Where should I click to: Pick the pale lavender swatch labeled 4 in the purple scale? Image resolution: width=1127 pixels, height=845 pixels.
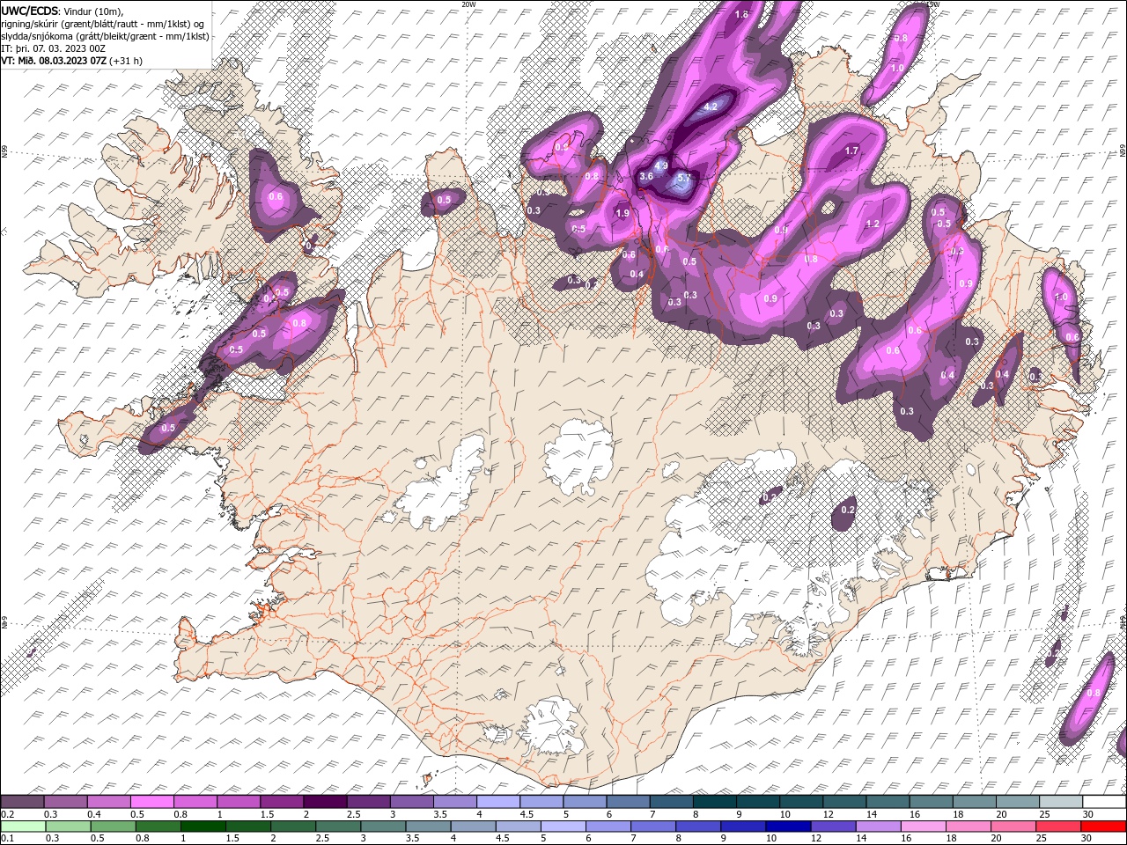tap(498, 802)
